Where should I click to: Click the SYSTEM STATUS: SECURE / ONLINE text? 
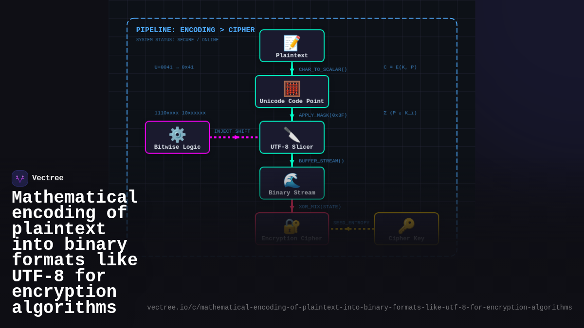click(x=177, y=40)
